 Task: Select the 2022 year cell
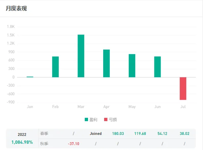click(22, 135)
